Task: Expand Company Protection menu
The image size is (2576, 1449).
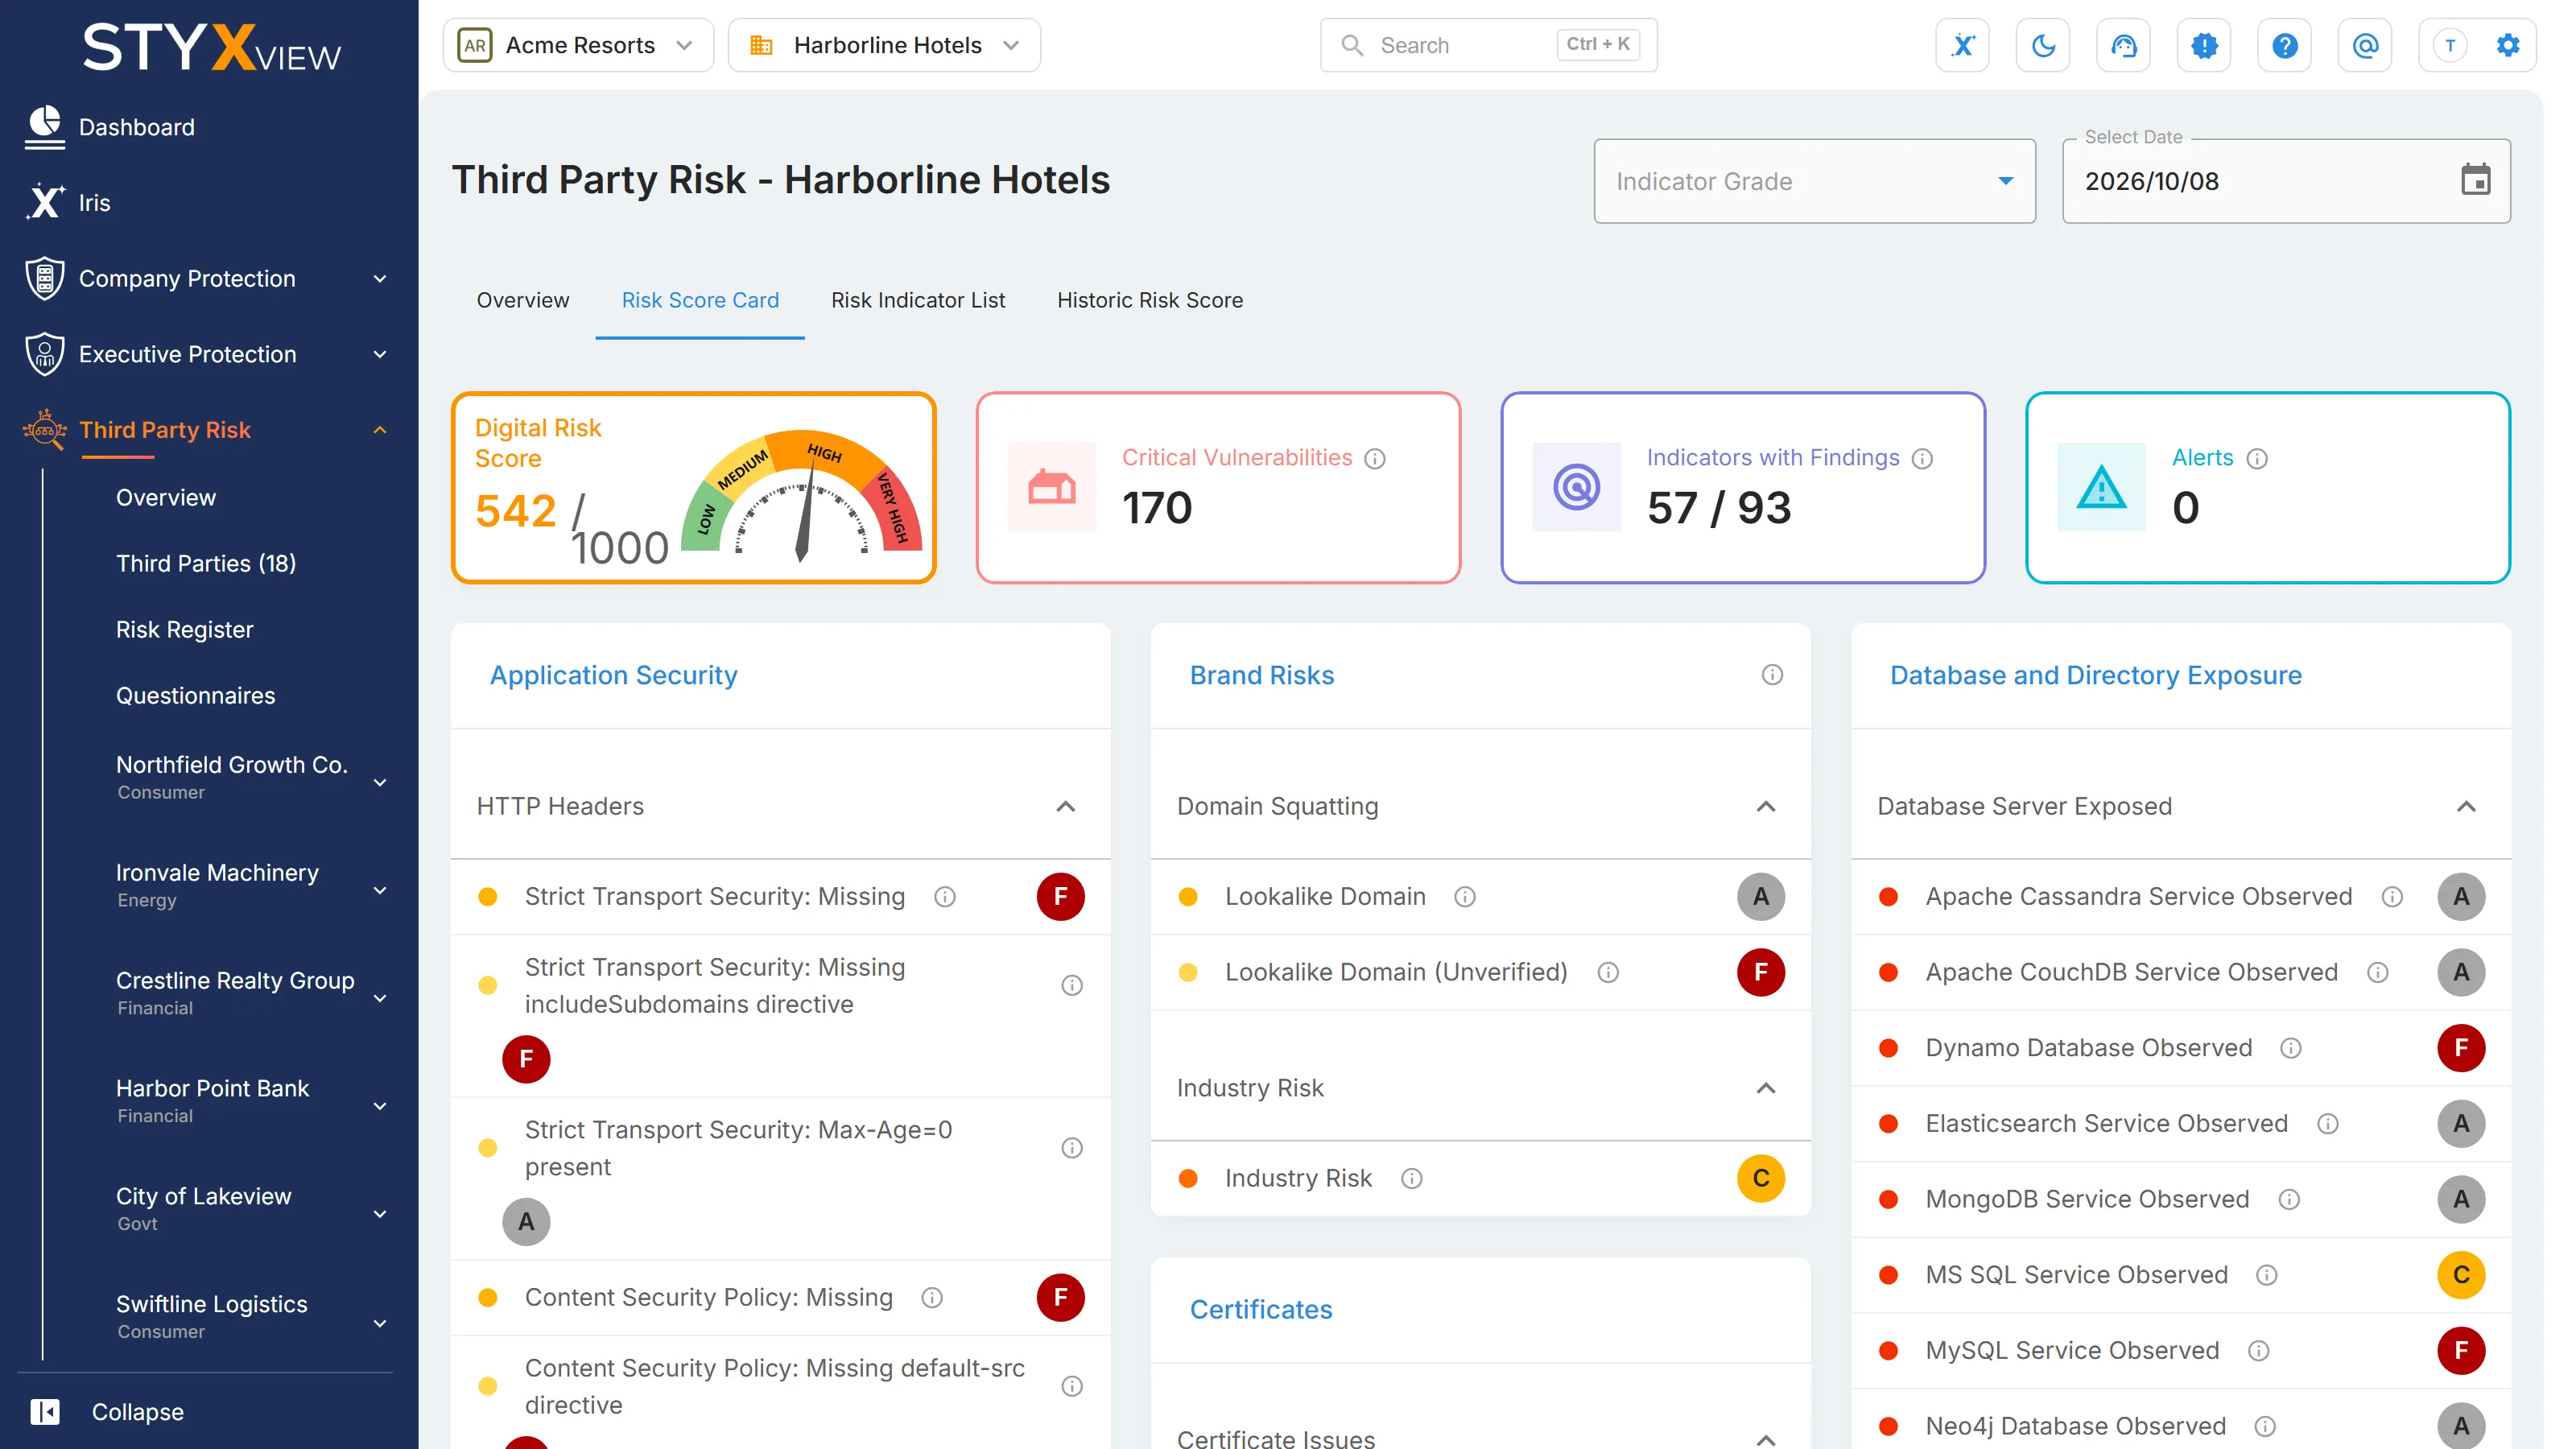Action: pyautogui.click(x=380, y=278)
